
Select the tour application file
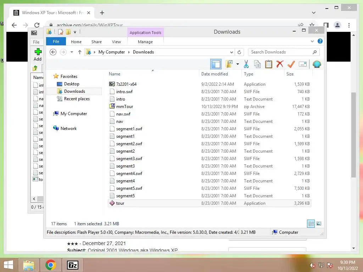[x=210, y=203]
